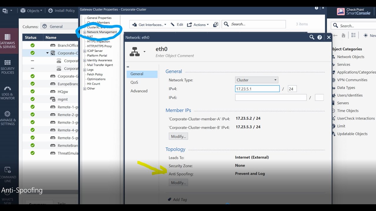The height and width of the screenshot is (211, 376).
Task: Select mgmt server row
Action: [x=50, y=99]
